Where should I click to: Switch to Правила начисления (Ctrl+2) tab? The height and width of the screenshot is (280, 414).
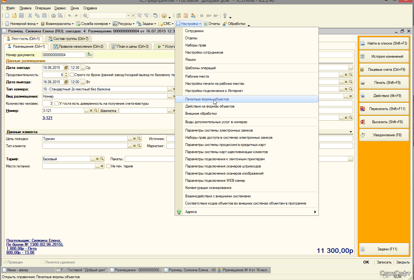[78, 46]
